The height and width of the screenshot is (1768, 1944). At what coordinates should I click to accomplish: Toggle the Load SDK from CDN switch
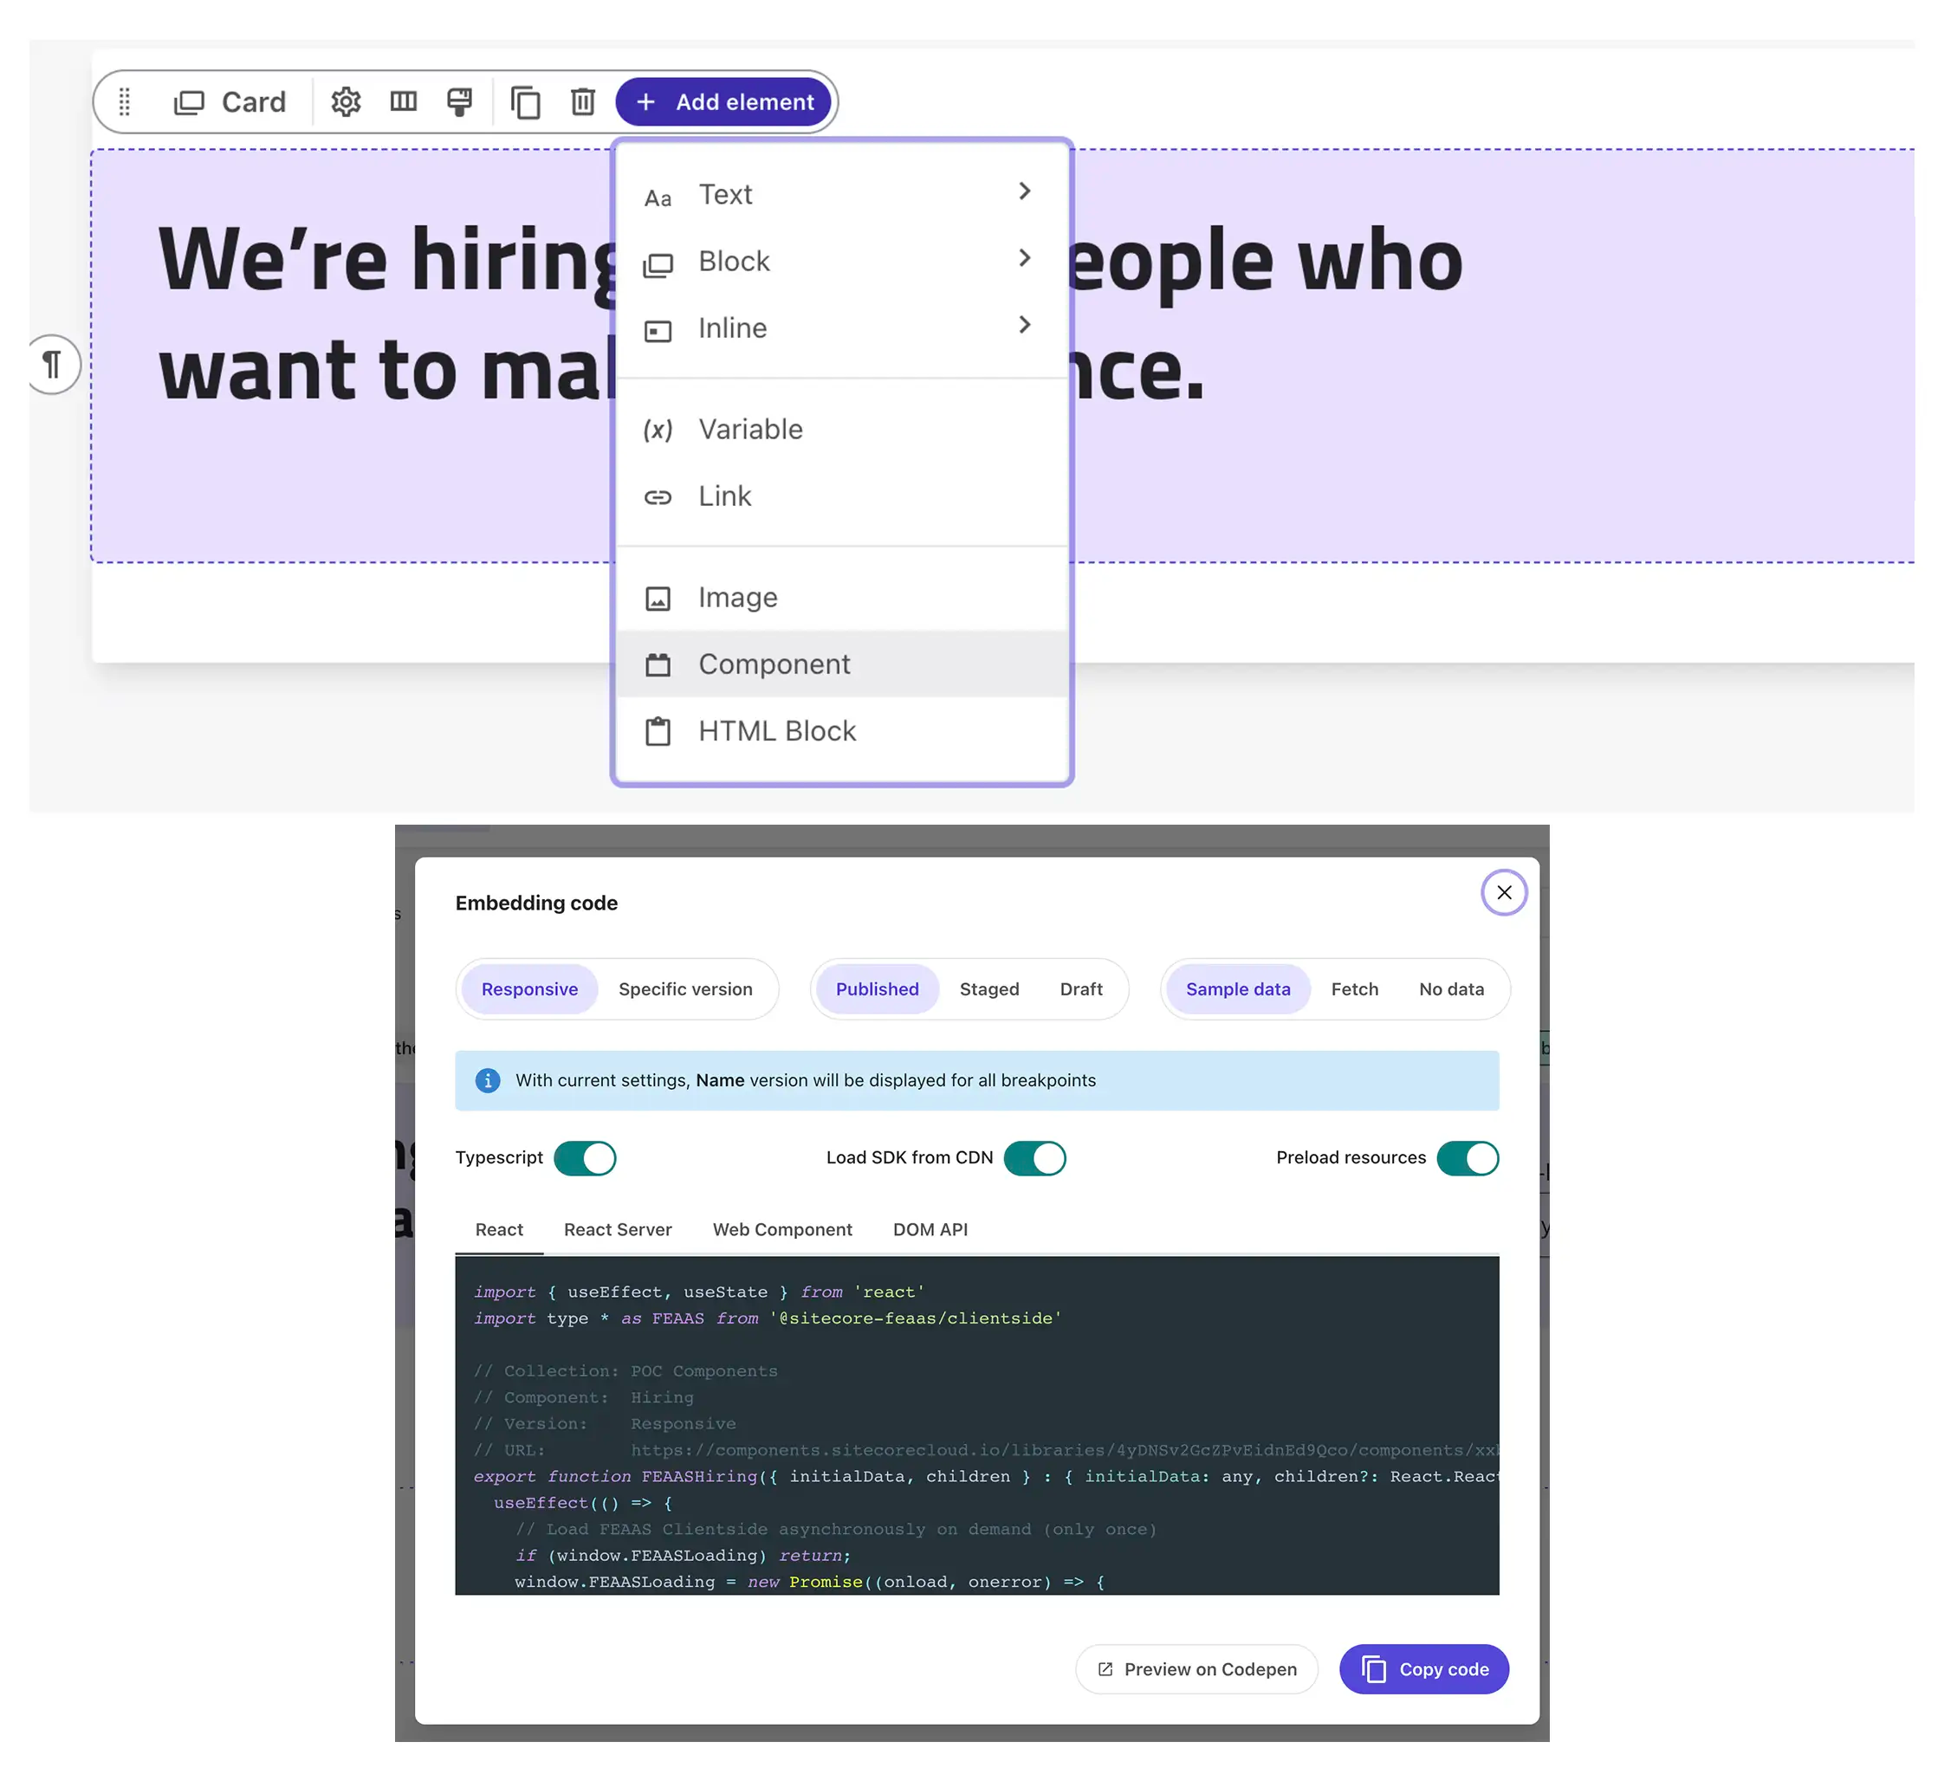point(1036,1158)
